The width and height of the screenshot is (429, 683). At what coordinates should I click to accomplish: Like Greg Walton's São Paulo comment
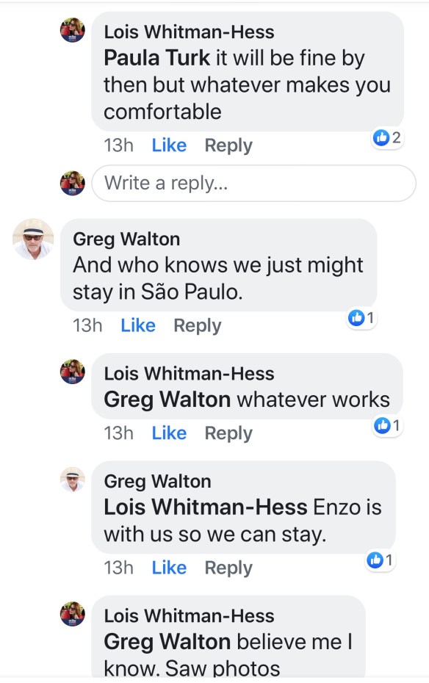tap(138, 325)
